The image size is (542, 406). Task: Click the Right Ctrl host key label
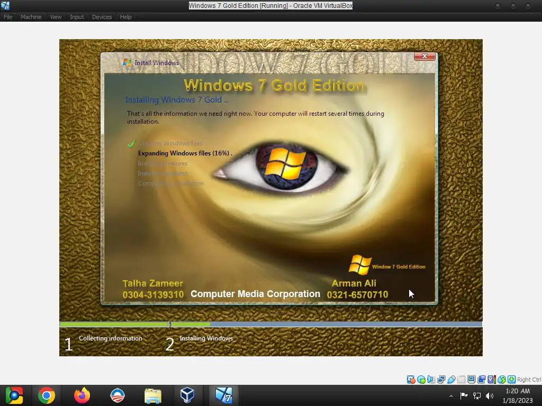point(529,380)
